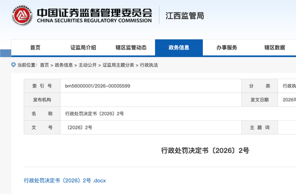Go to 首页 in the breadcrumb
The image size is (296, 194).
pyautogui.click(x=45, y=65)
